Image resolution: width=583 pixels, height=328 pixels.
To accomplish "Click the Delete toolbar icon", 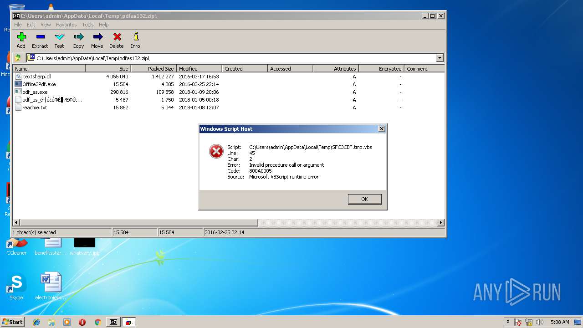I will (x=117, y=40).
